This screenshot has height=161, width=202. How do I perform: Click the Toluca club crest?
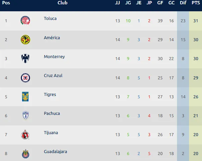(x=26, y=21)
